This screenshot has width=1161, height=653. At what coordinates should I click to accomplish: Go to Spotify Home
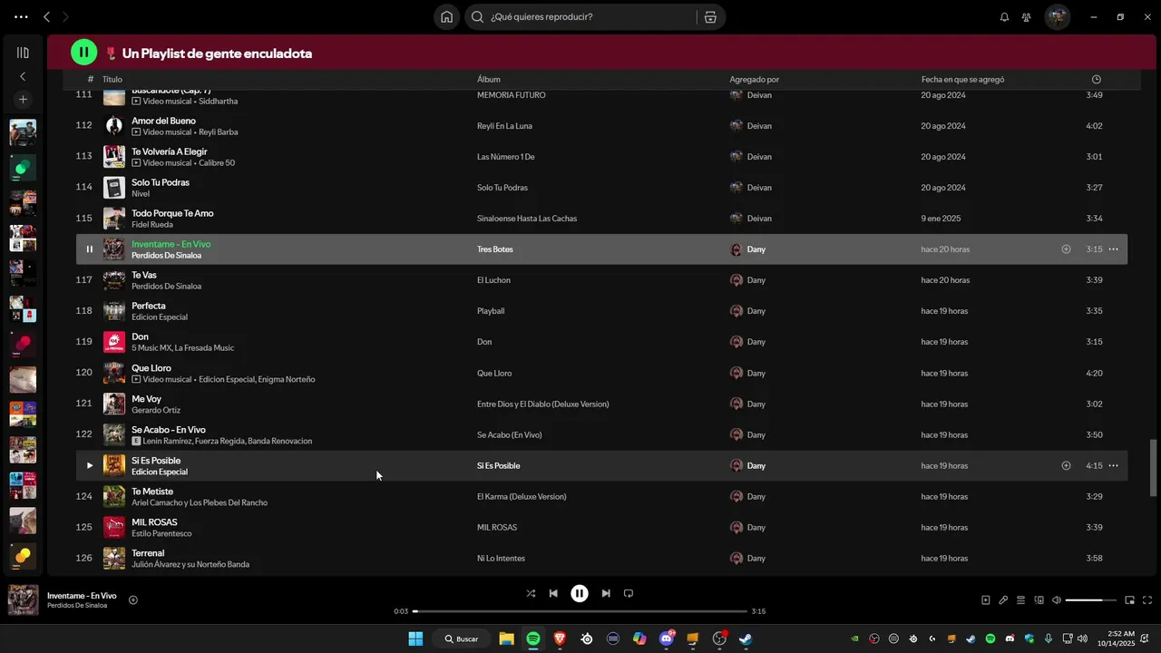pos(447,16)
